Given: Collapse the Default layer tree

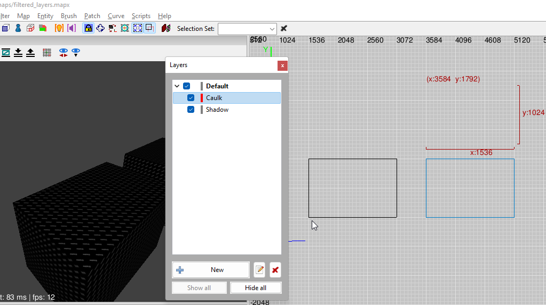Looking at the screenshot, I should [x=177, y=86].
